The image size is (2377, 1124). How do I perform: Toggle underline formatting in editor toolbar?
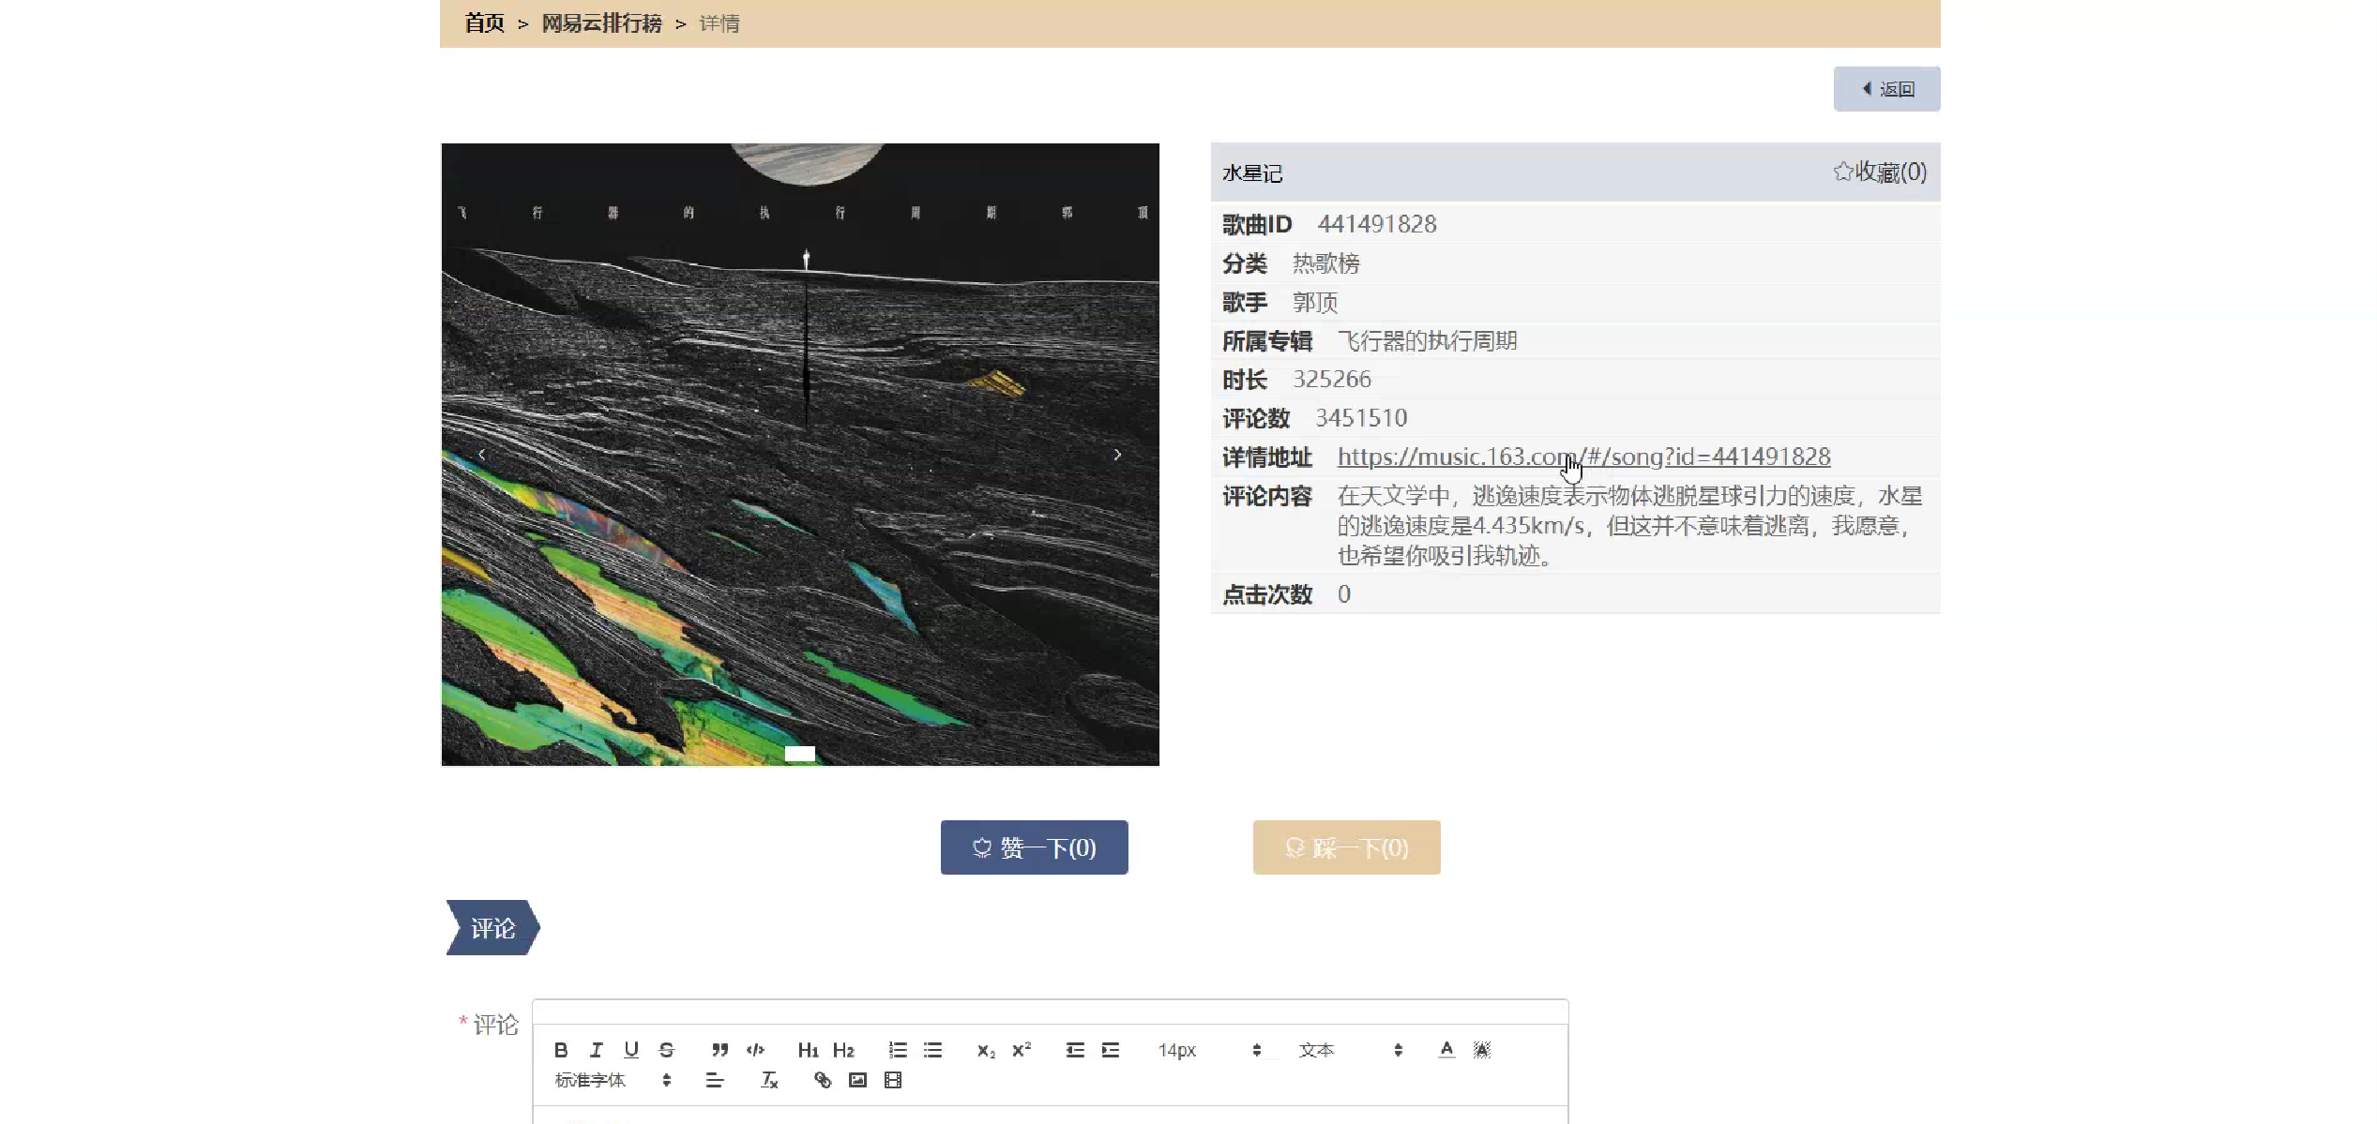click(631, 1050)
